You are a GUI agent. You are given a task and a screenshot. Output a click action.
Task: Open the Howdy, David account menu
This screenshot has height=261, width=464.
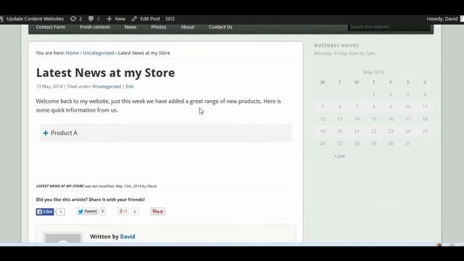pyautogui.click(x=442, y=19)
